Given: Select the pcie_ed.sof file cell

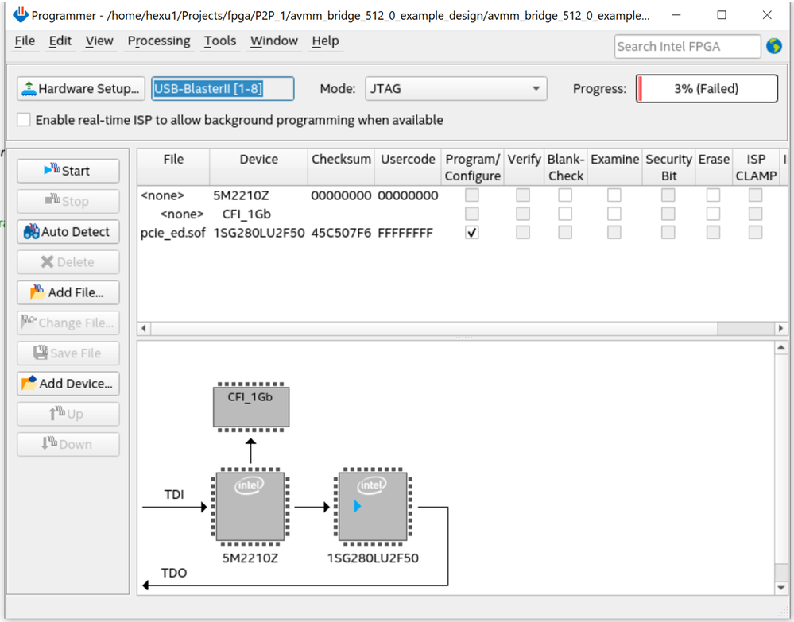Looking at the screenshot, I should point(173,233).
